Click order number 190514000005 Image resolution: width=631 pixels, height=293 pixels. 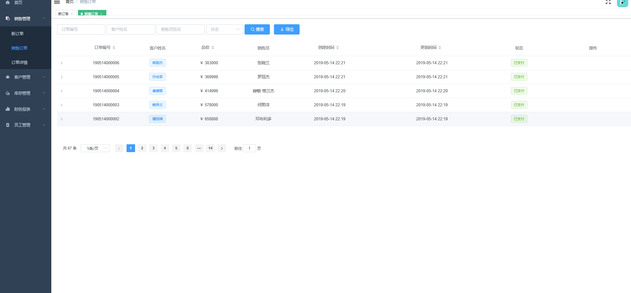[x=106, y=77]
